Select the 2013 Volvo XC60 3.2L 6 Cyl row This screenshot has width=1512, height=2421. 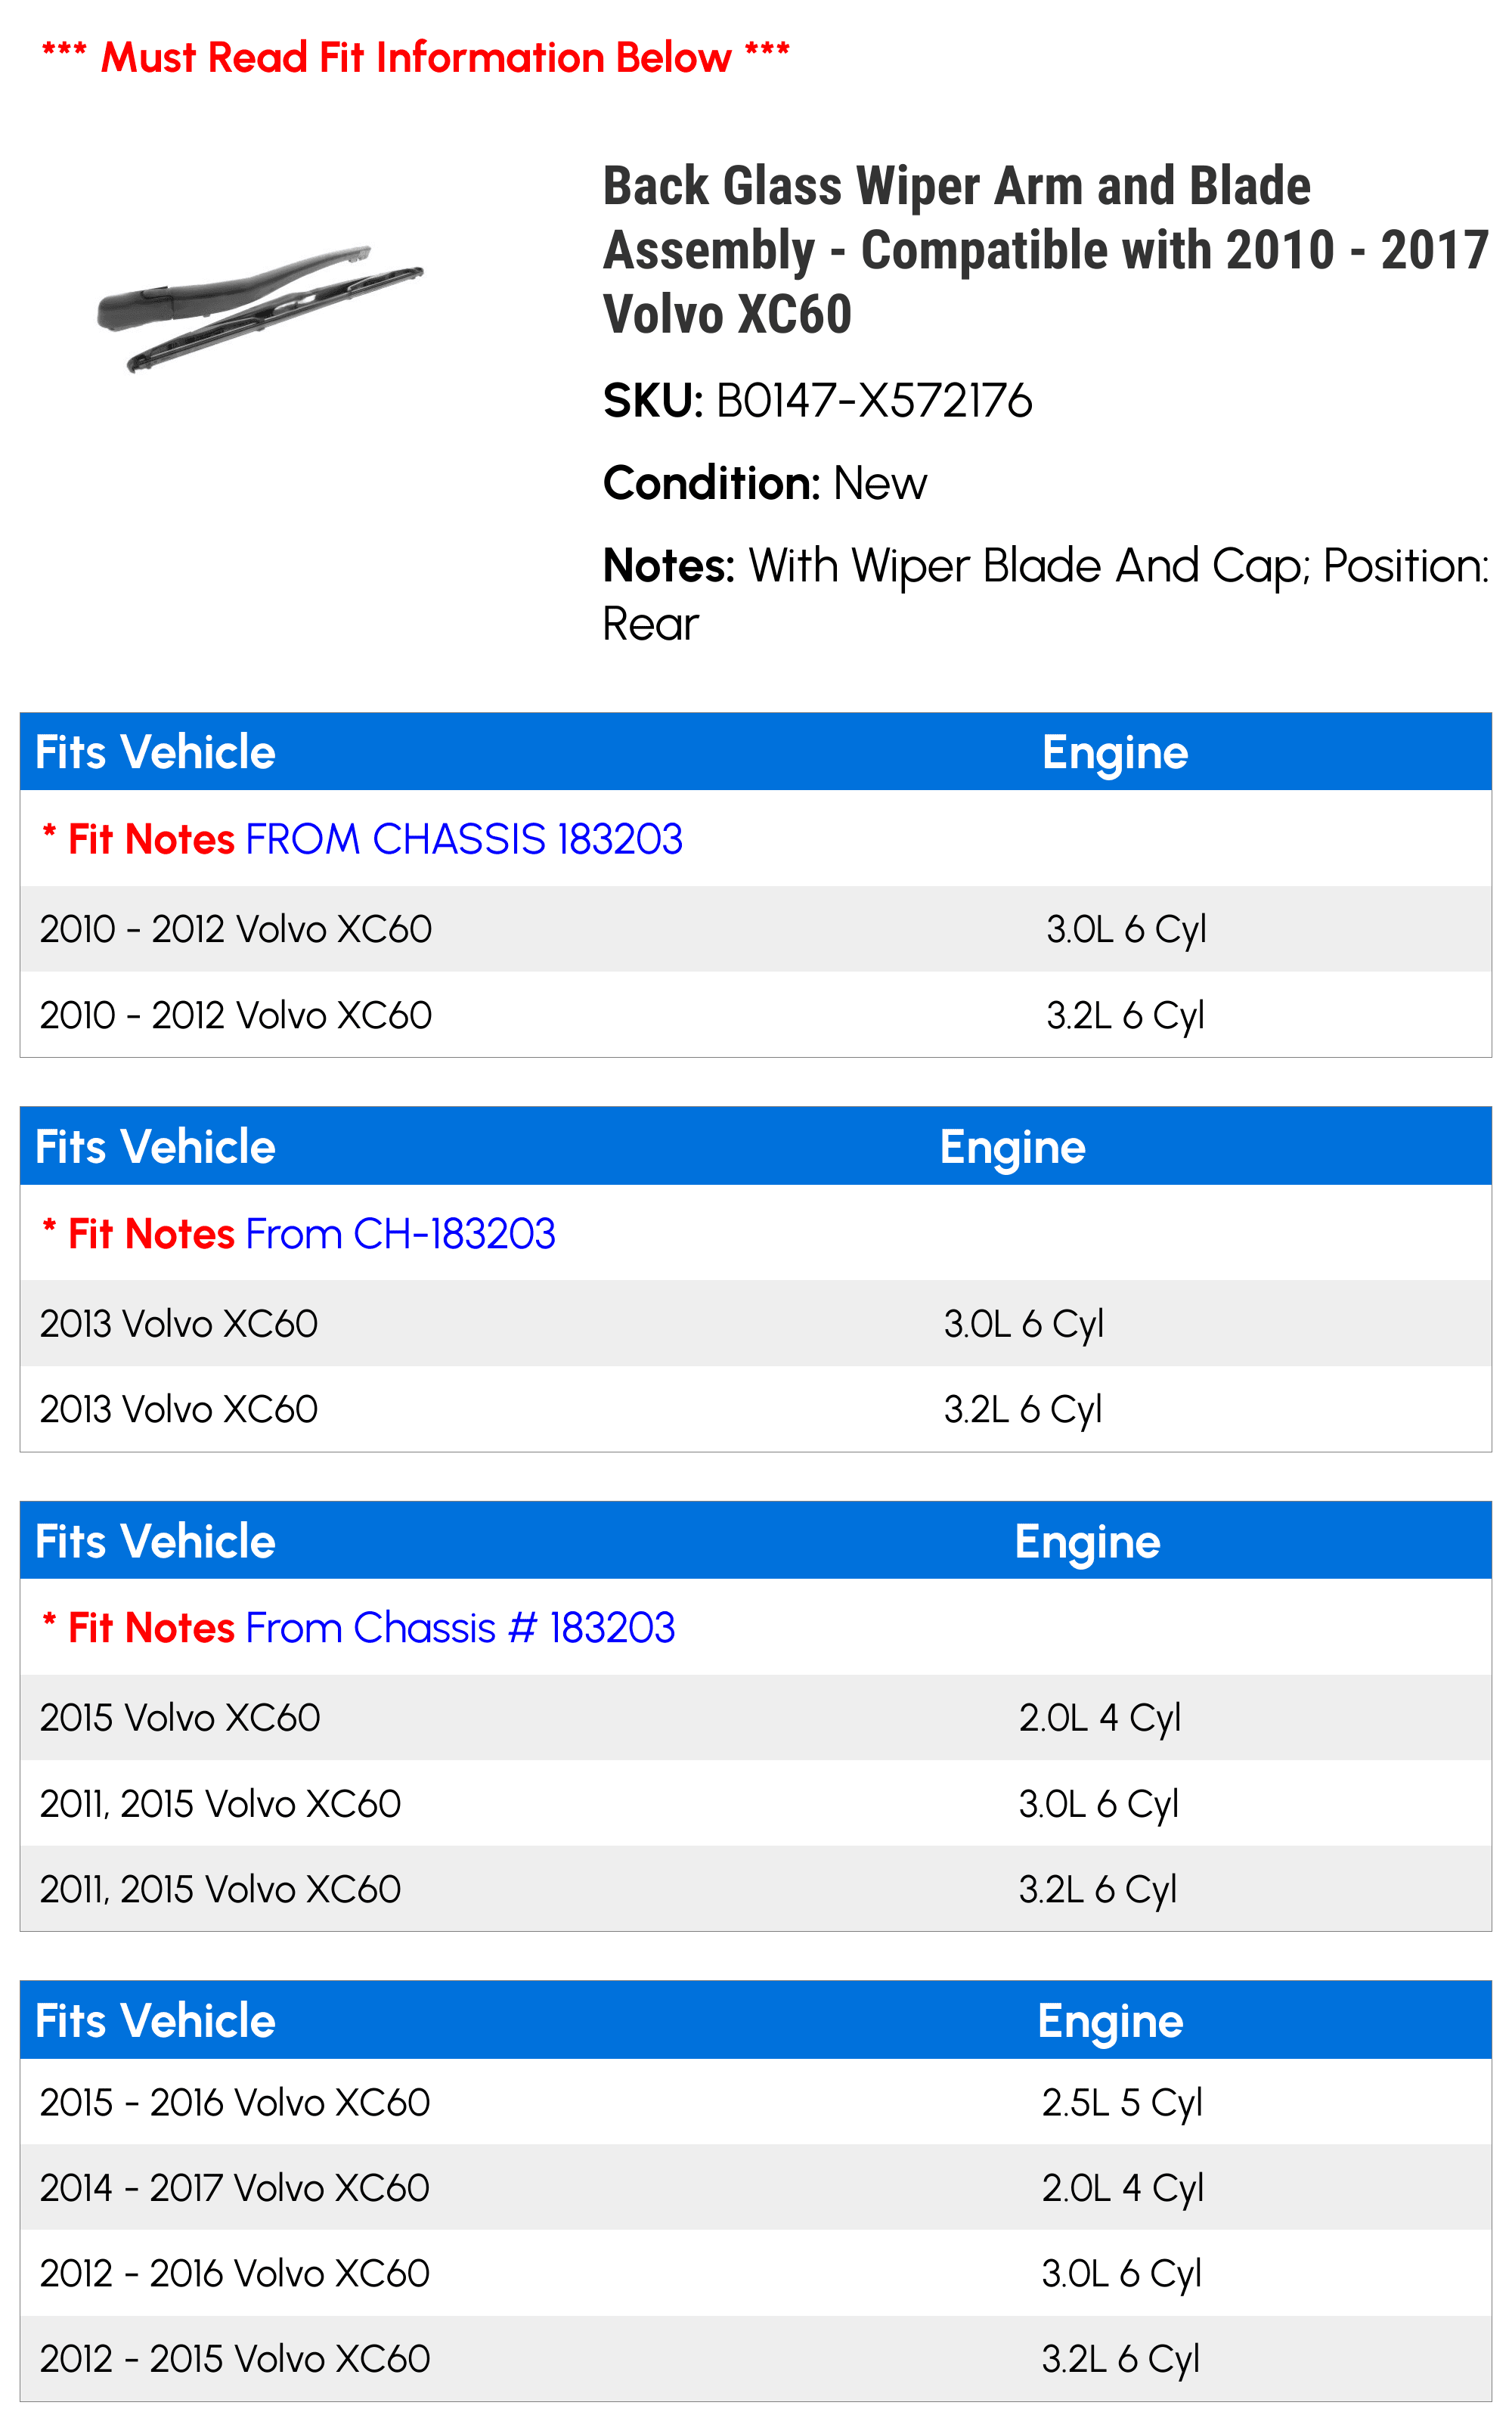pos(756,1409)
